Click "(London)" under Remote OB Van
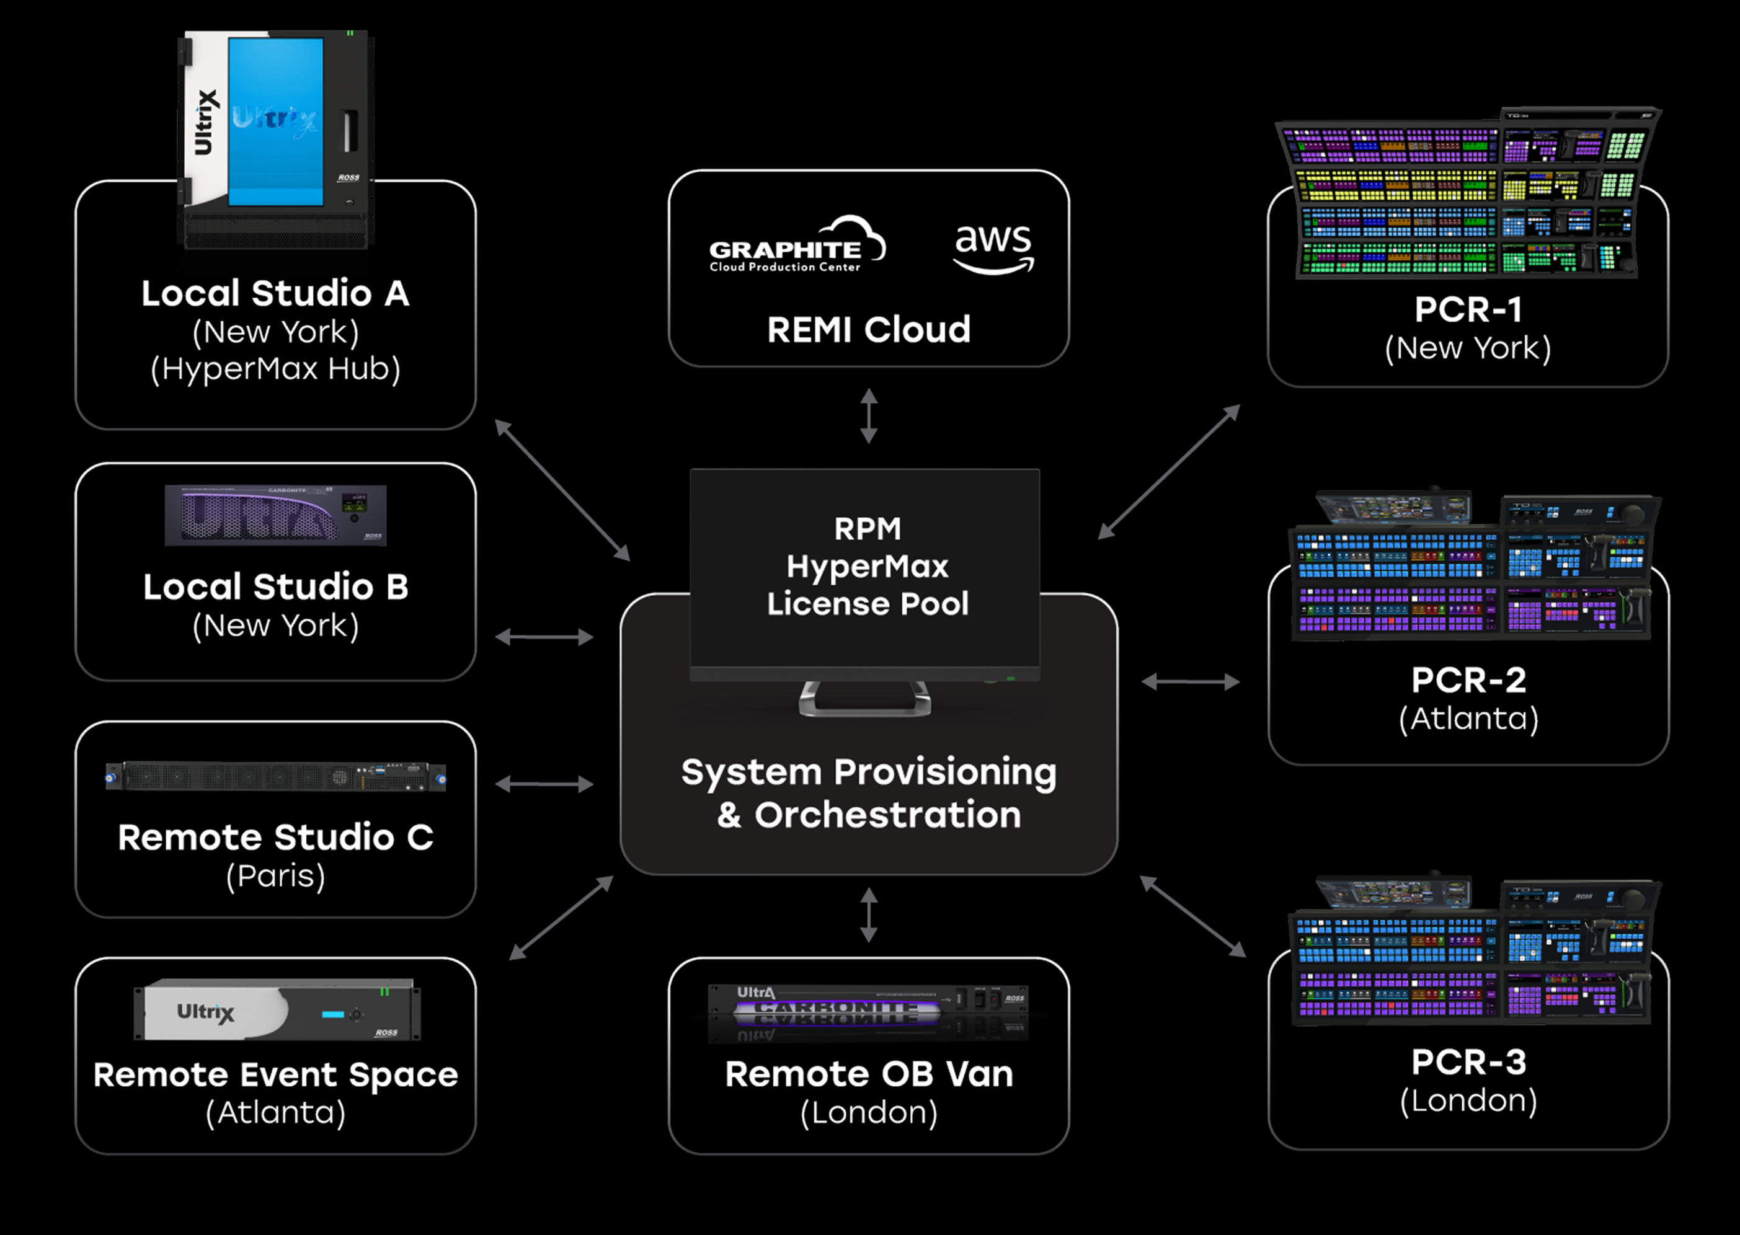The height and width of the screenshot is (1235, 1740). point(869,1113)
